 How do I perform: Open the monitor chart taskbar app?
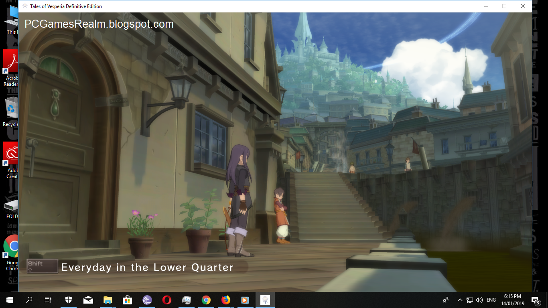pos(187,300)
